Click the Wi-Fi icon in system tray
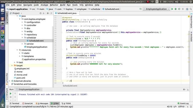The image size is (193, 108). coord(153,2)
